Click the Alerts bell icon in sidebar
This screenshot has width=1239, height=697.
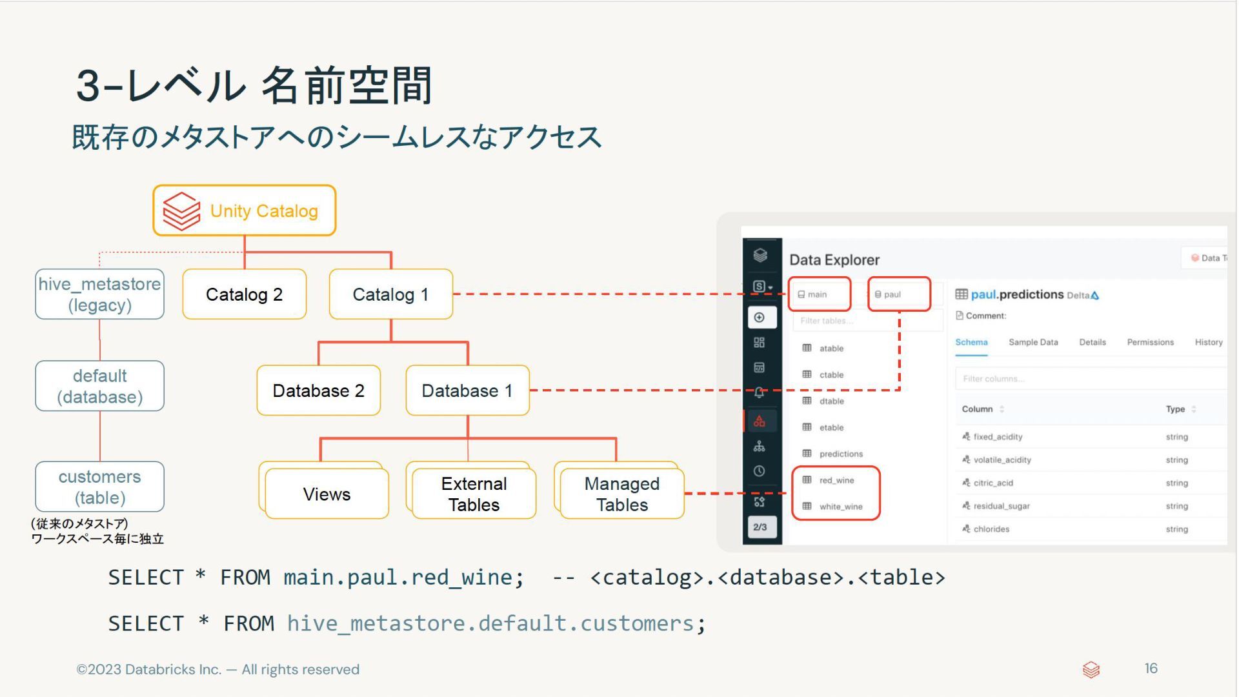pyautogui.click(x=760, y=392)
